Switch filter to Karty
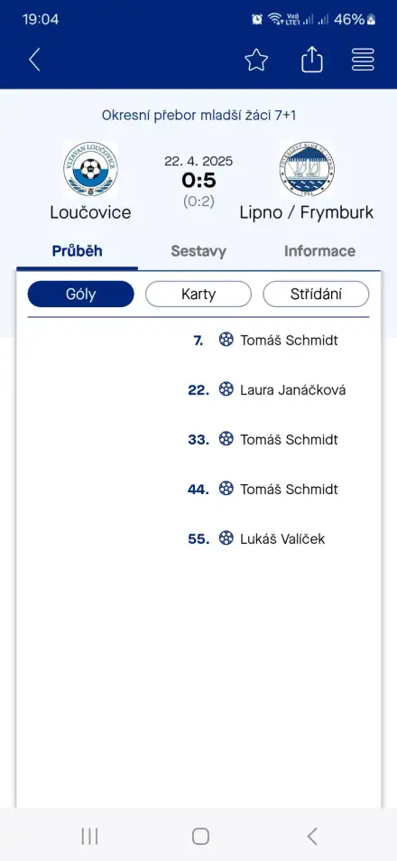 [x=198, y=295]
